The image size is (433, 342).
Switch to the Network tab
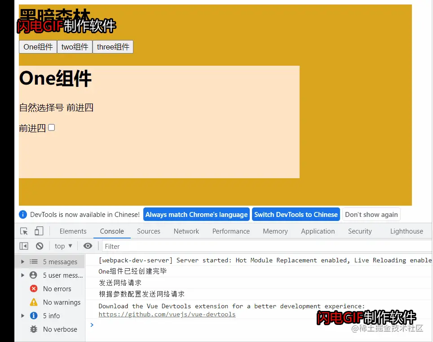186,231
